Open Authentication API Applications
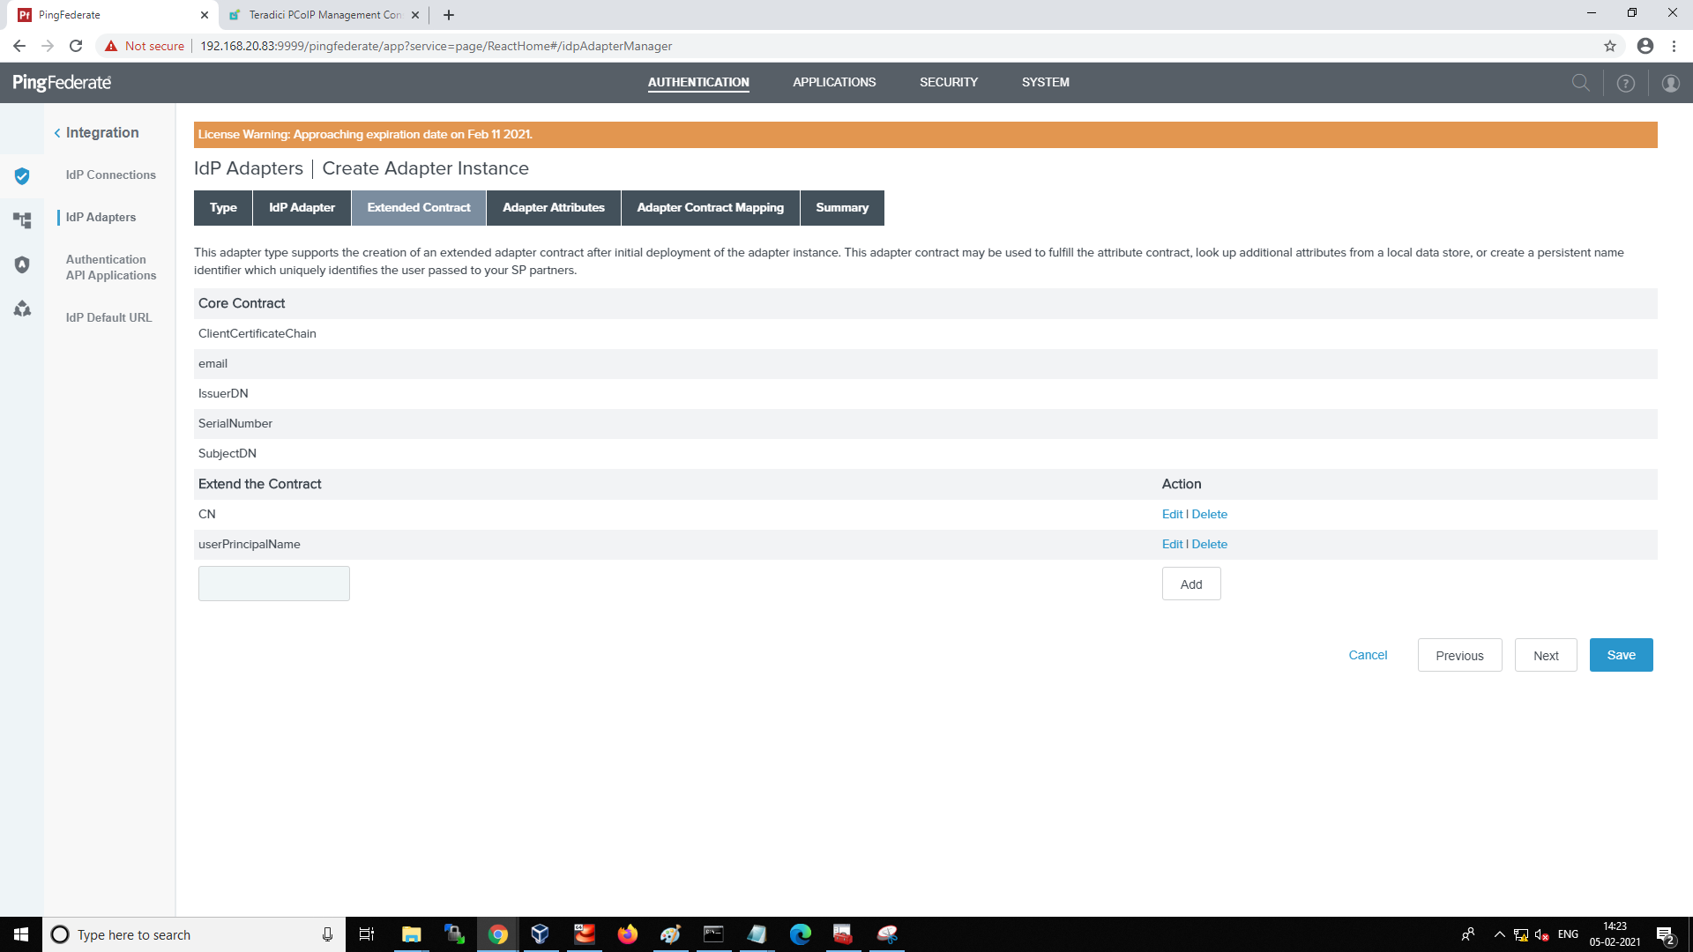Viewport: 1693px width, 952px height. click(x=111, y=267)
